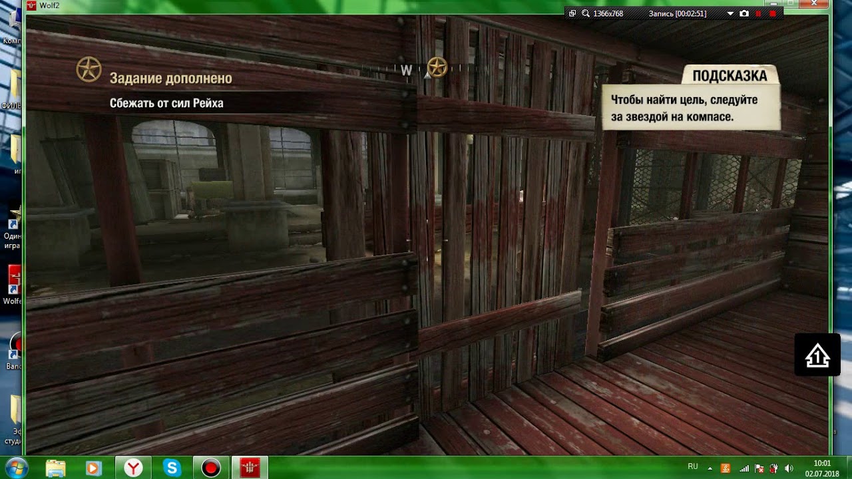Click the network signal tray icon
Image resolution: width=852 pixels, height=479 pixels.
[x=744, y=468]
